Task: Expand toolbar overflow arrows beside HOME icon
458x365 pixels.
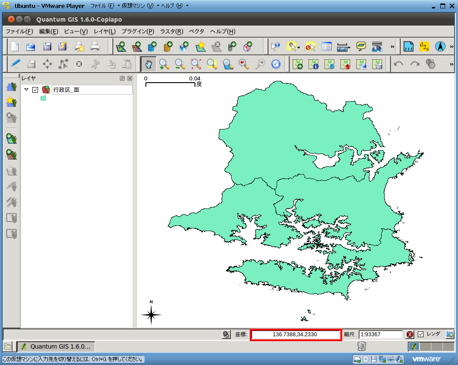Action: [392, 47]
